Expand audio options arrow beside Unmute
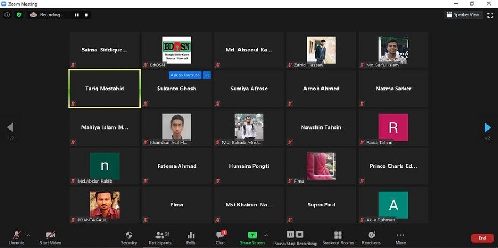Screen dimensions: 498x248 [28, 235]
